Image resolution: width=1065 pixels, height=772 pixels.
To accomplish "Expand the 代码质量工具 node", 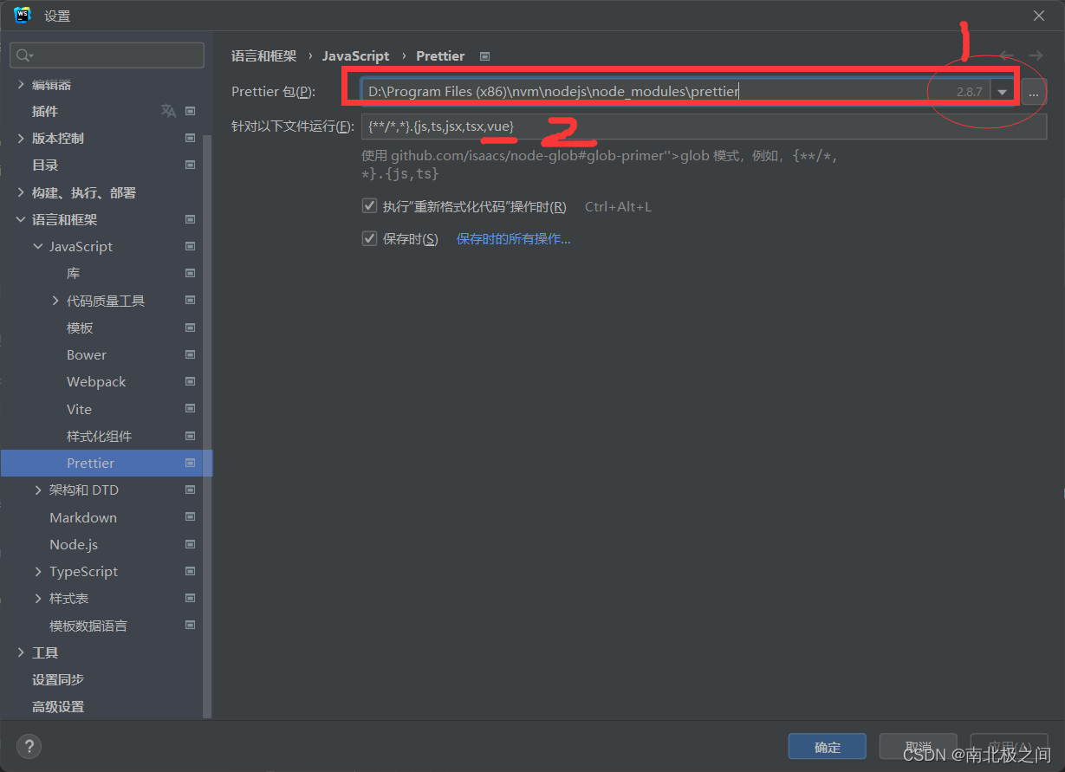I will point(55,301).
